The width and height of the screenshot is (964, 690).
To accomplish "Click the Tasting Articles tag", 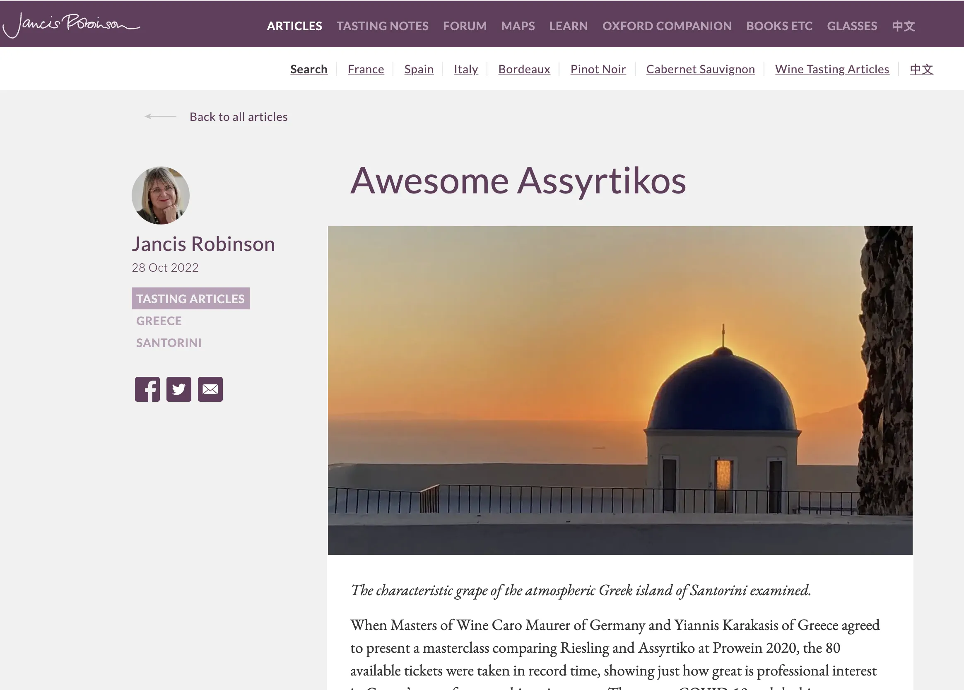I will click(190, 299).
